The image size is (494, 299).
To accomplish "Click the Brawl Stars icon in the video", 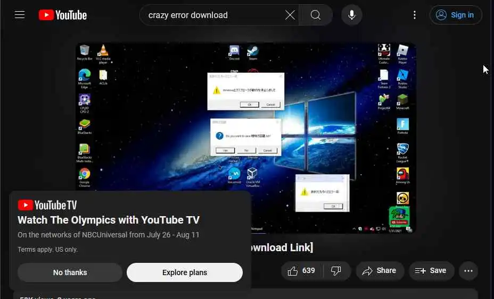I will 402,198.
